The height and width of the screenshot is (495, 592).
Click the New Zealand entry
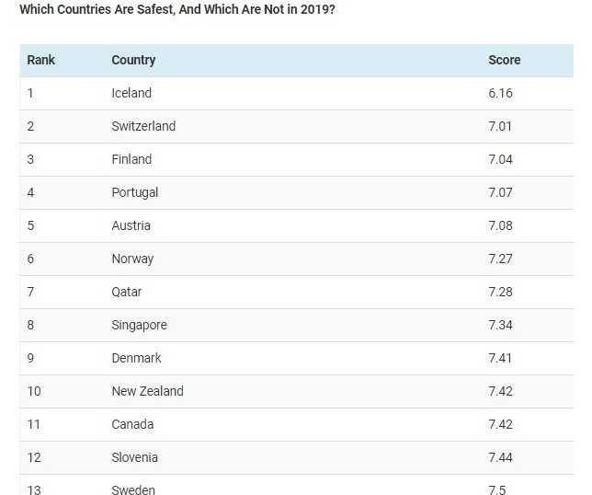point(147,391)
